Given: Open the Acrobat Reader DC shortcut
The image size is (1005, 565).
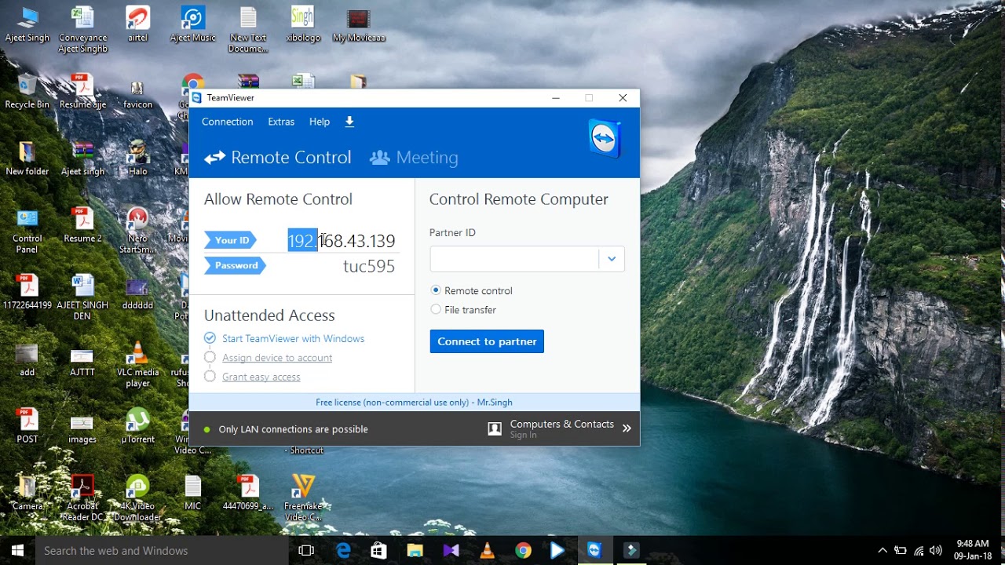Looking at the screenshot, I should 82,498.
